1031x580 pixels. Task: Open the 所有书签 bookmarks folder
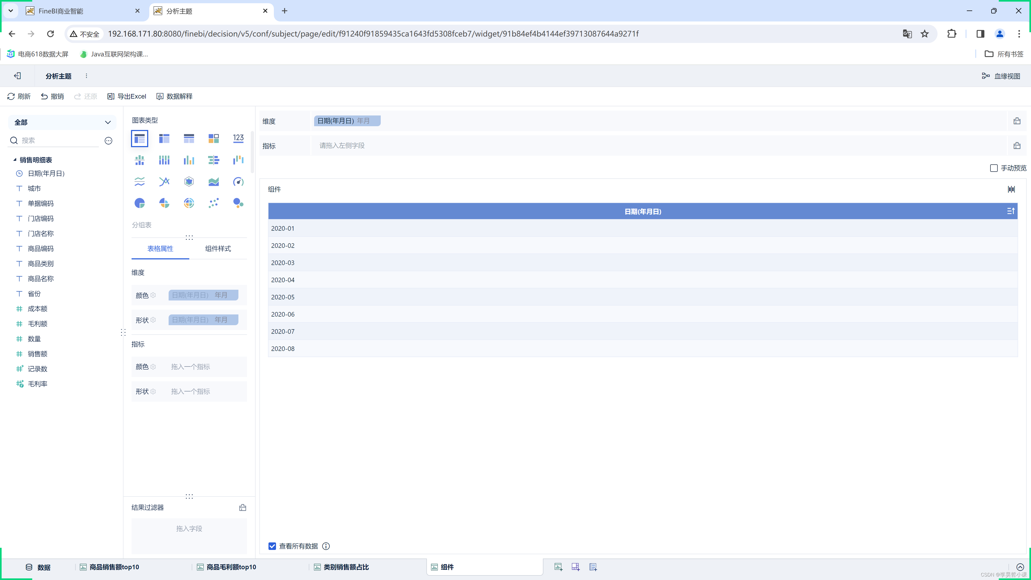(x=1004, y=54)
